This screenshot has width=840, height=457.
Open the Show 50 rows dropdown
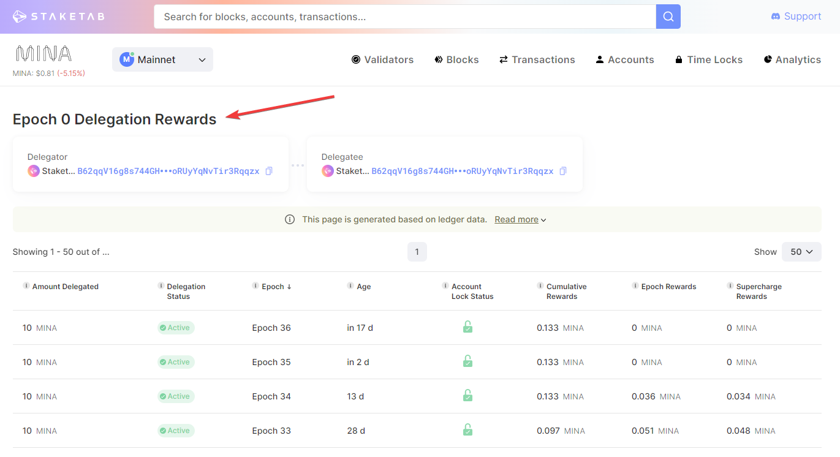(801, 252)
